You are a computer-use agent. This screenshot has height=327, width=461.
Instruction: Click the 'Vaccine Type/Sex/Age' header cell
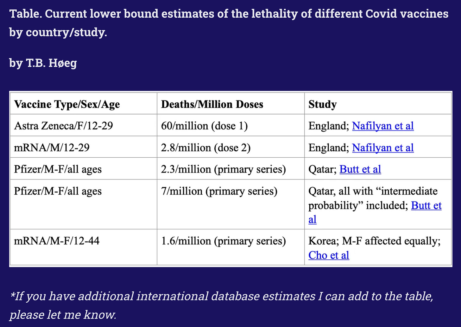point(84,104)
